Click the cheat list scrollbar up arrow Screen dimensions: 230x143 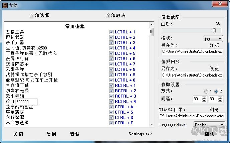click(152, 25)
